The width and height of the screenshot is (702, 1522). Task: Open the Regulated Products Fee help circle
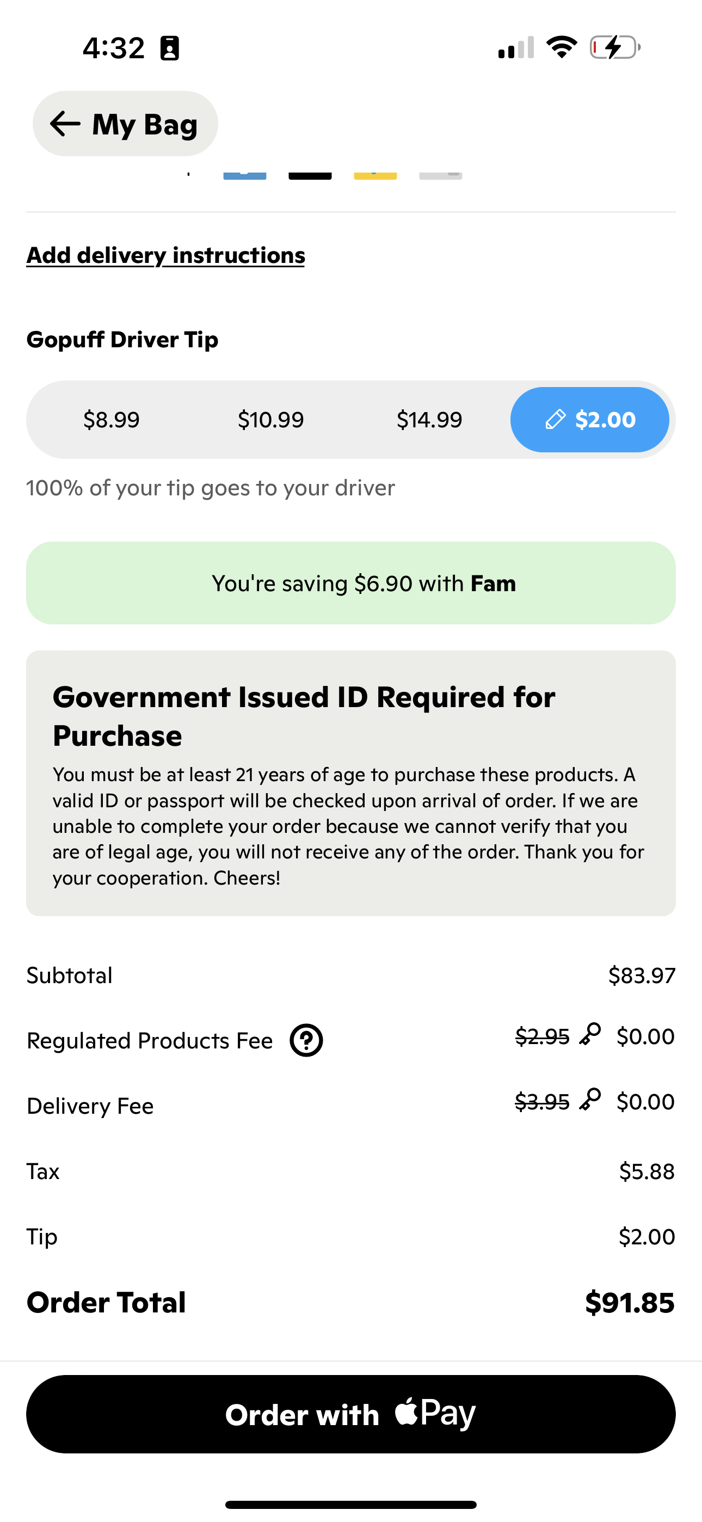pyautogui.click(x=306, y=1040)
